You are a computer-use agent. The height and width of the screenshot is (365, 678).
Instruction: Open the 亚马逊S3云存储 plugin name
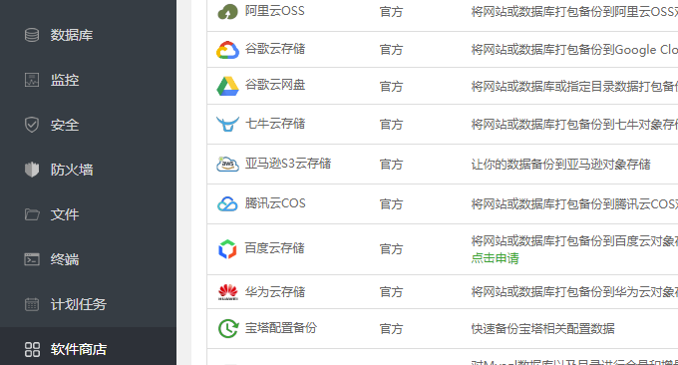point(288,164)
